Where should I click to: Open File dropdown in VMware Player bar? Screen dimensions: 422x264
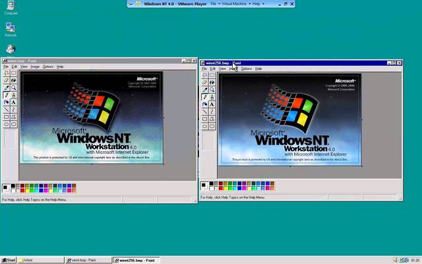click(x=215, y=4)
